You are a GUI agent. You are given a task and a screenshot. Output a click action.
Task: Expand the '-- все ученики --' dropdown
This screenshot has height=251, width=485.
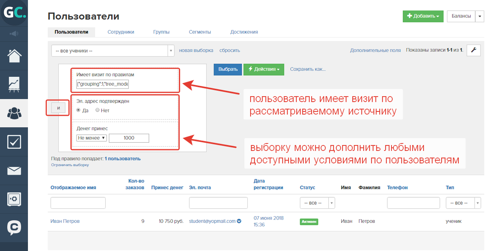113,51
